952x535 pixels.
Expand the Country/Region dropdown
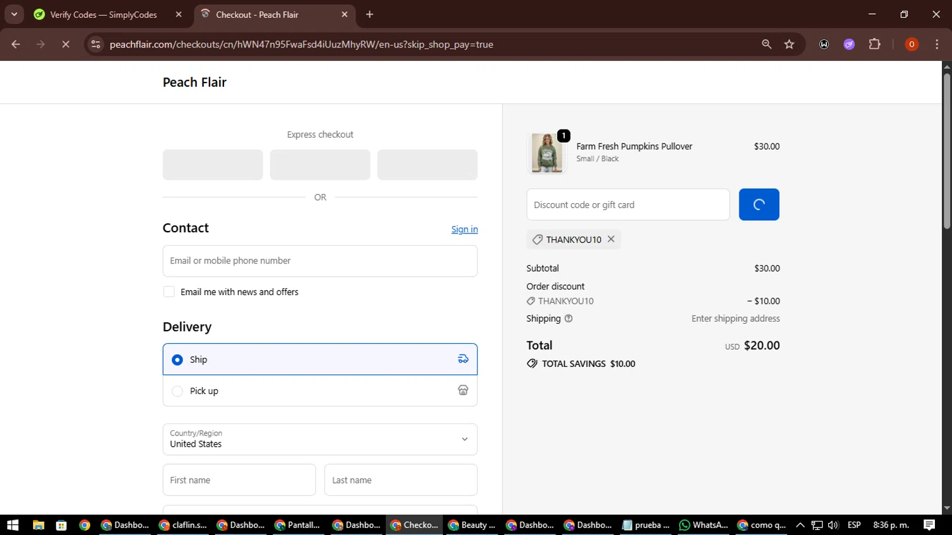pyautogui.click(x=320, y=439)
